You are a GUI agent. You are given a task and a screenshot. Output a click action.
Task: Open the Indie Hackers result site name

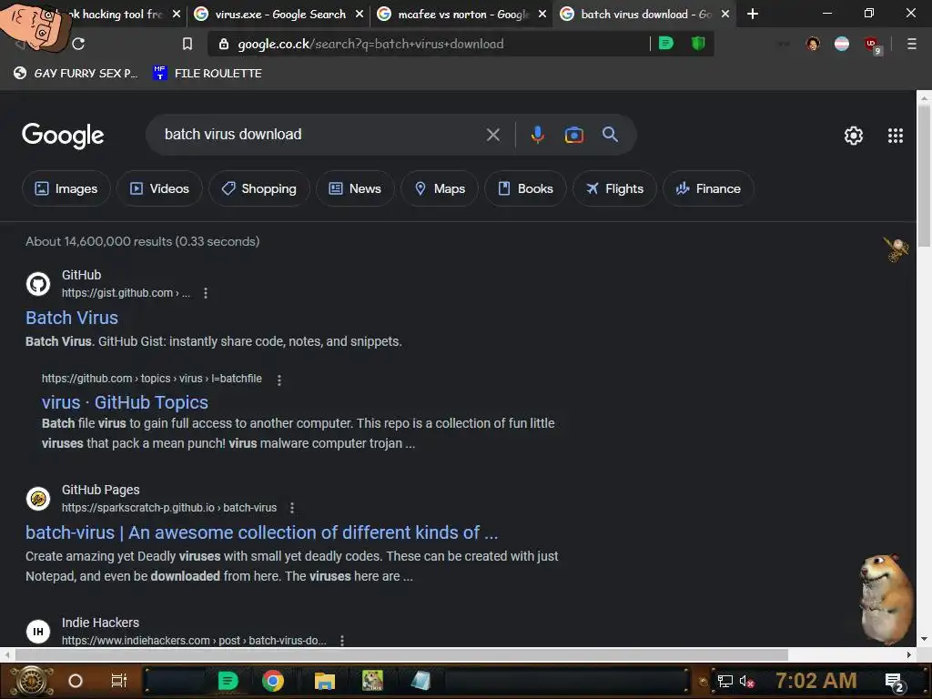tap(100, 623)
